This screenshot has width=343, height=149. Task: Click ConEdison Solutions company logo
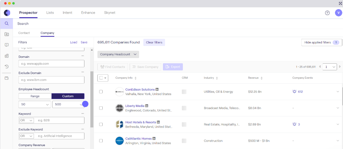119,92
